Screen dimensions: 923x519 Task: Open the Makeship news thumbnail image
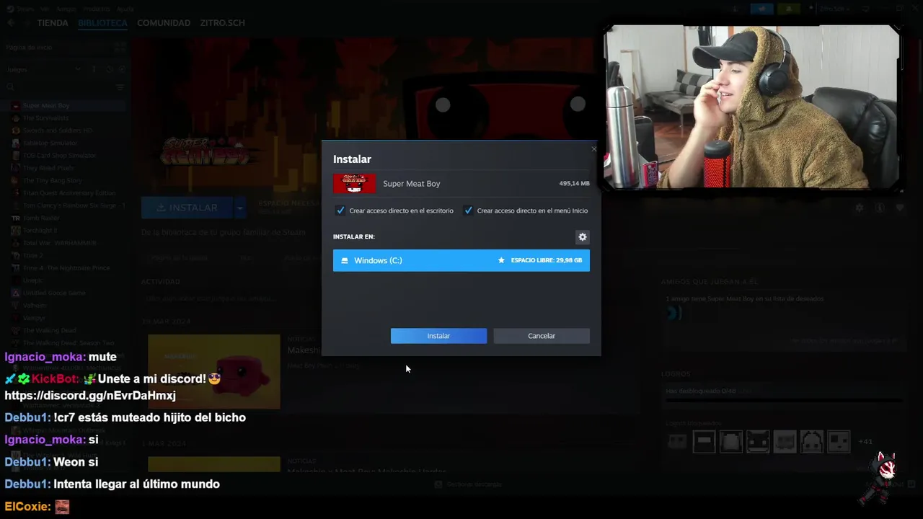tap(213, 371)
